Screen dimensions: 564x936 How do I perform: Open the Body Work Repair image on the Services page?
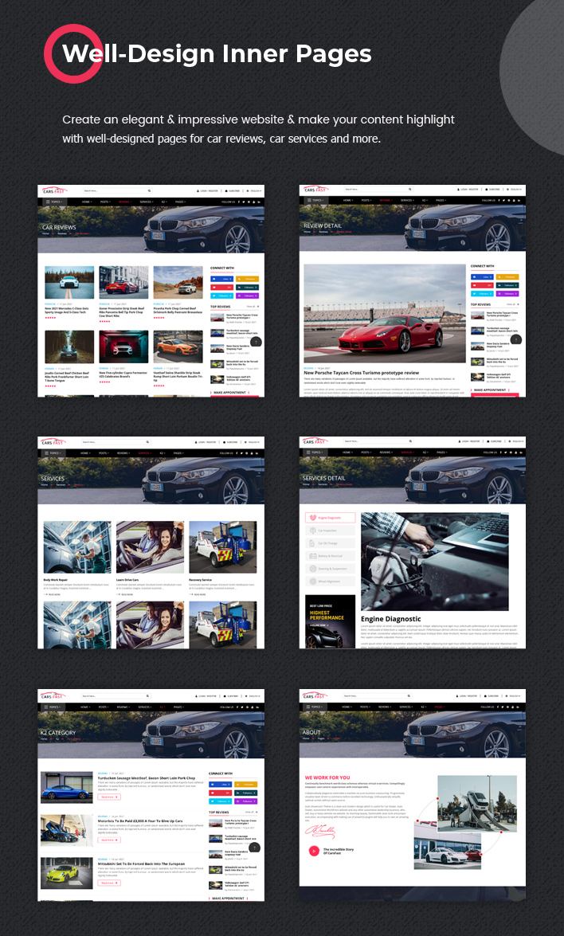77,547
